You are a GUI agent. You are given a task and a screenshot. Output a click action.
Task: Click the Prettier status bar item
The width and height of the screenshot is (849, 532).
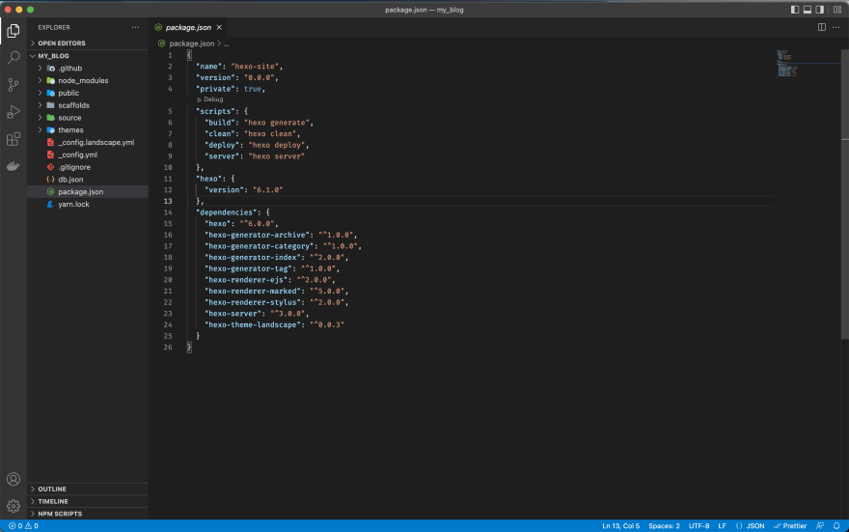pos(790,526)
